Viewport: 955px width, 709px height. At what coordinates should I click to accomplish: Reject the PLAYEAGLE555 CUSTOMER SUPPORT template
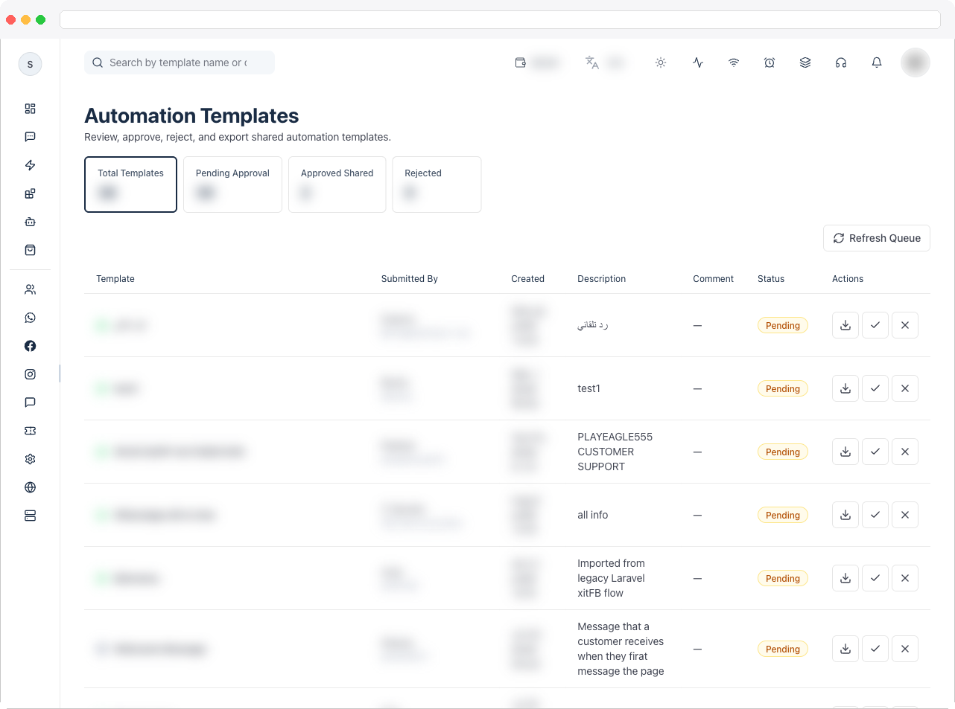[905, 452]
